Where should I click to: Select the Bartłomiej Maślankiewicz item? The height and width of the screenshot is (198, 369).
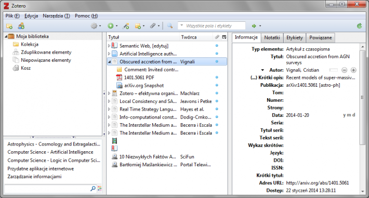click(x=148, y=165)
